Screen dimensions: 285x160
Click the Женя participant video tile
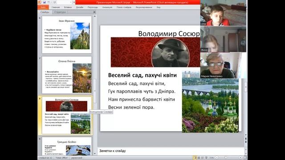pyautogui.click(x=223, y=39)
